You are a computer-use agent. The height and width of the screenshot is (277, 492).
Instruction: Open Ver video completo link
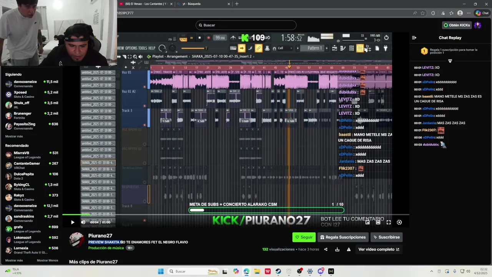coord(379,249)
